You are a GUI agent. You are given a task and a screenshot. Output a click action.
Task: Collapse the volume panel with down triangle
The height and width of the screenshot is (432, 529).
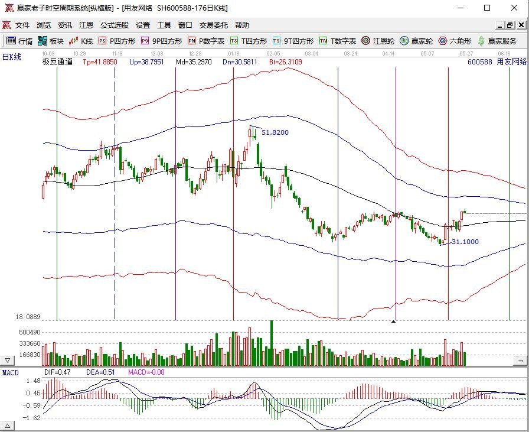[8, 360]
